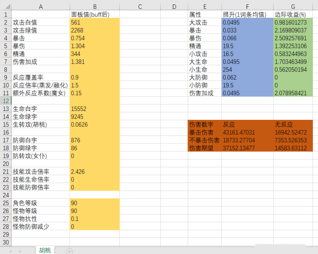
Task: Select column F header
Action: tap(247, 7)
